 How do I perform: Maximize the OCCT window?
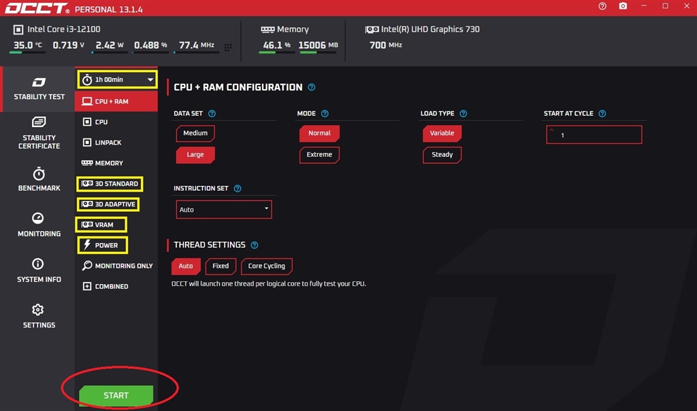666,6
